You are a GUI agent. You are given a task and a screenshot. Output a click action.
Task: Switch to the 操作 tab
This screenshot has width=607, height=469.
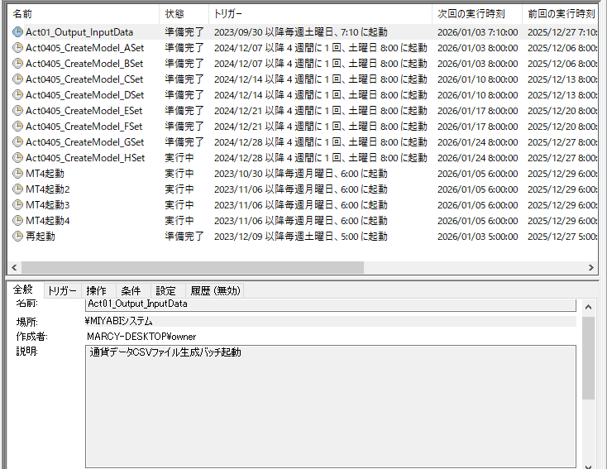97,291
